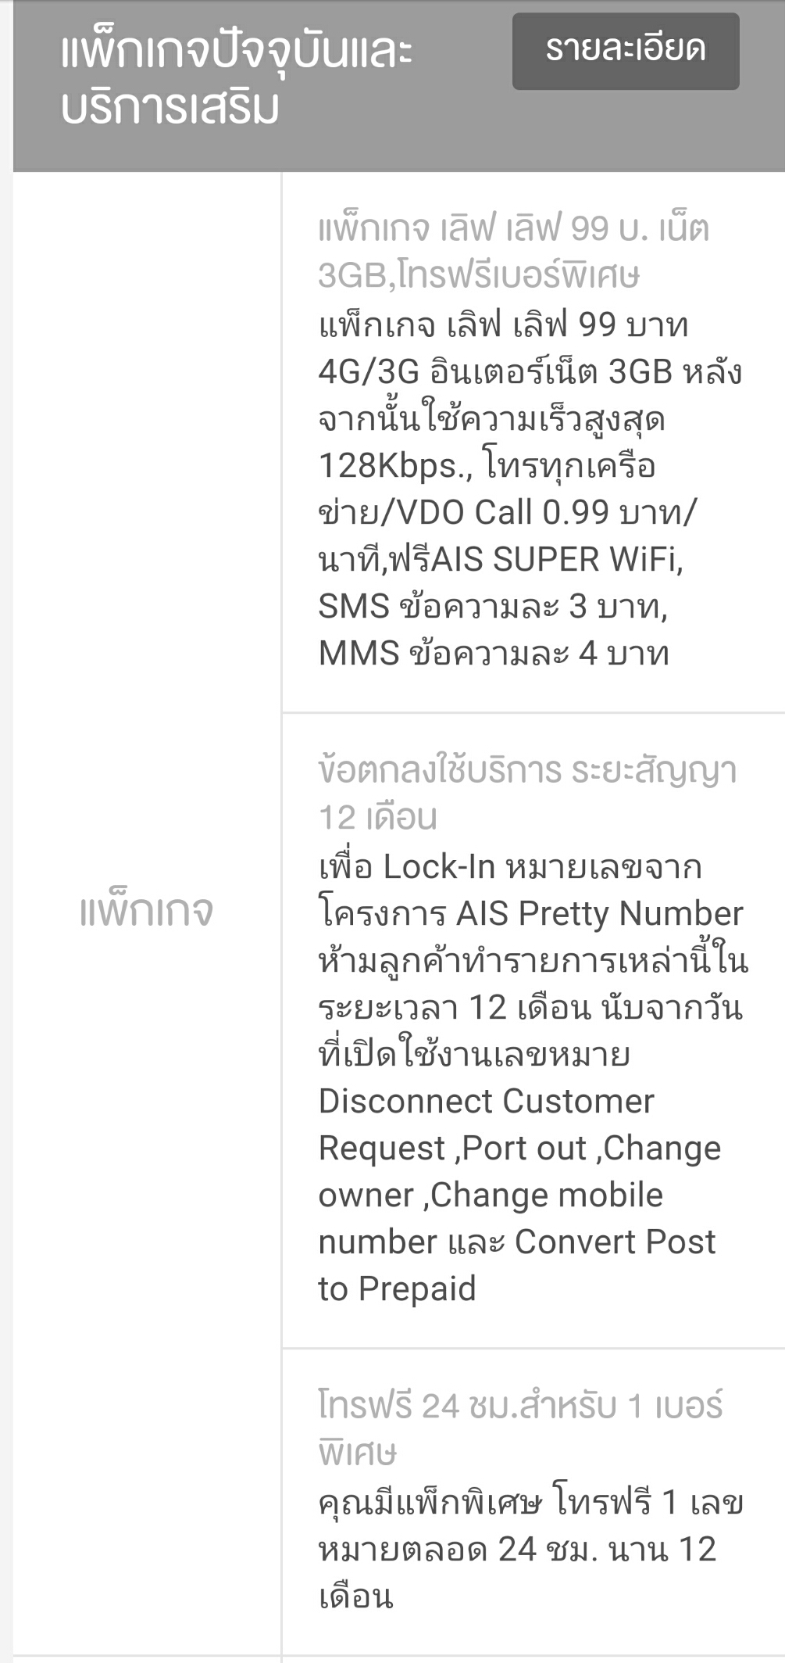Select the แพ็กเกจ label in left column
This screenshot has width=785, height=1663.
coord(146,911)
